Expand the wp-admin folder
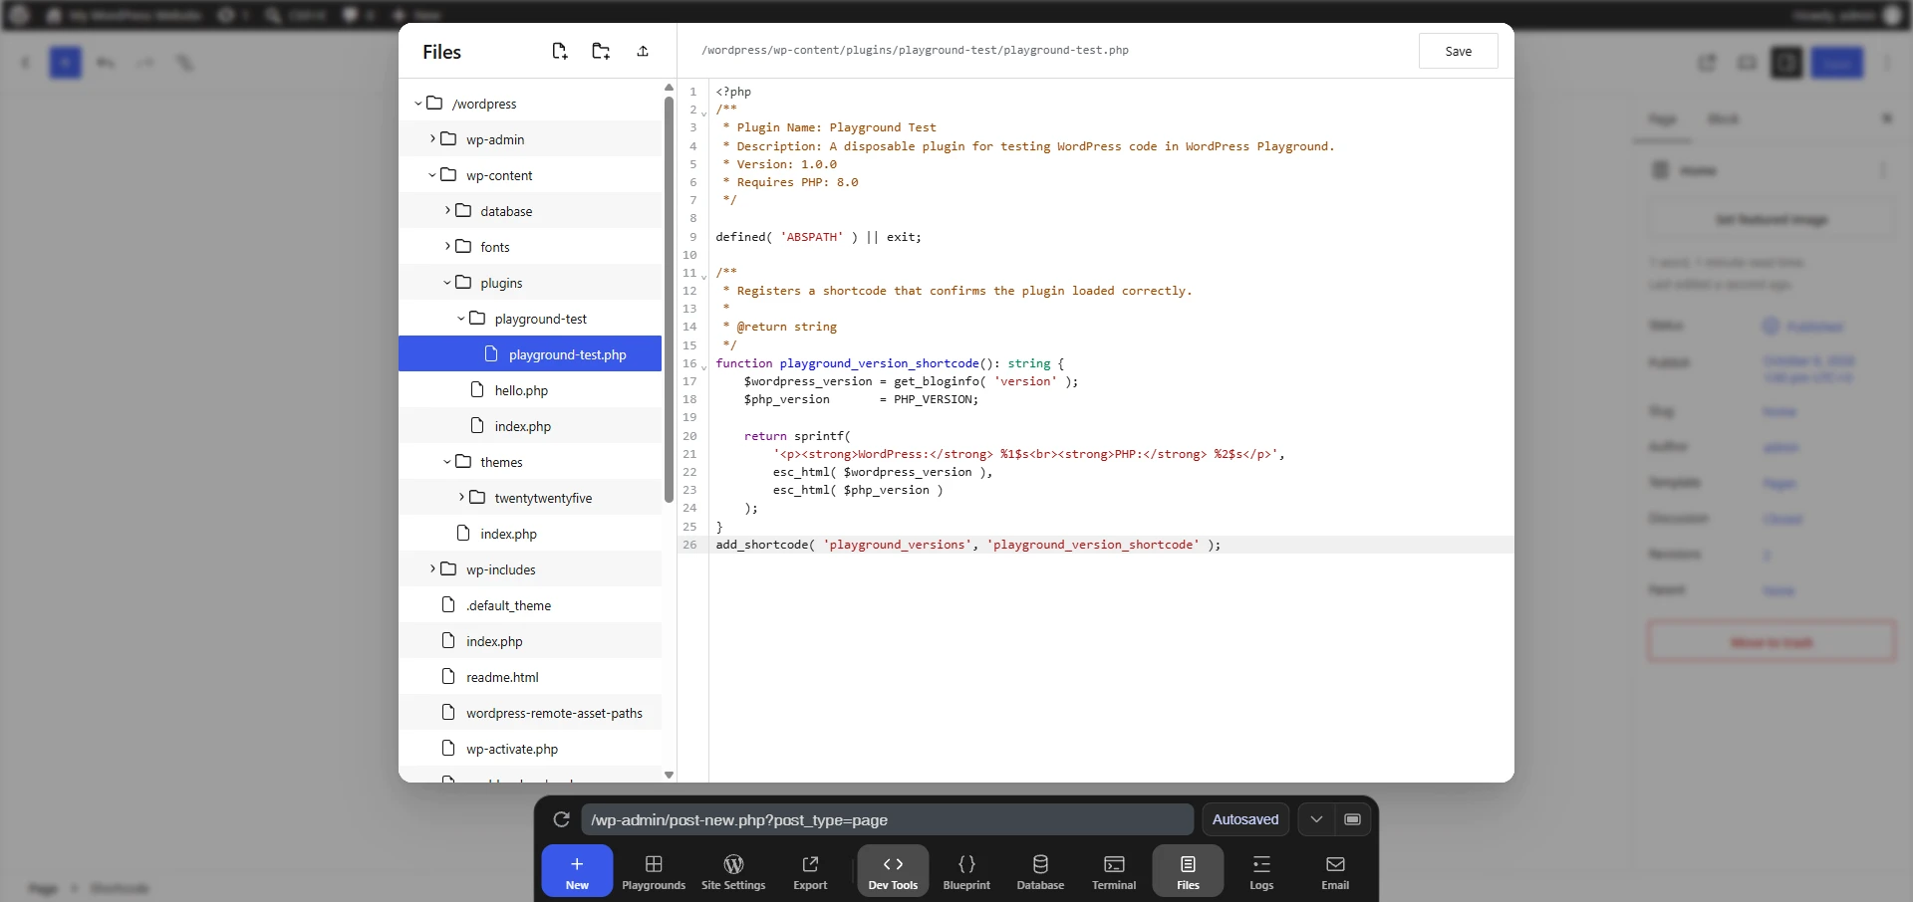Viewport: 1913px width, 902px height. pos(432,139)
